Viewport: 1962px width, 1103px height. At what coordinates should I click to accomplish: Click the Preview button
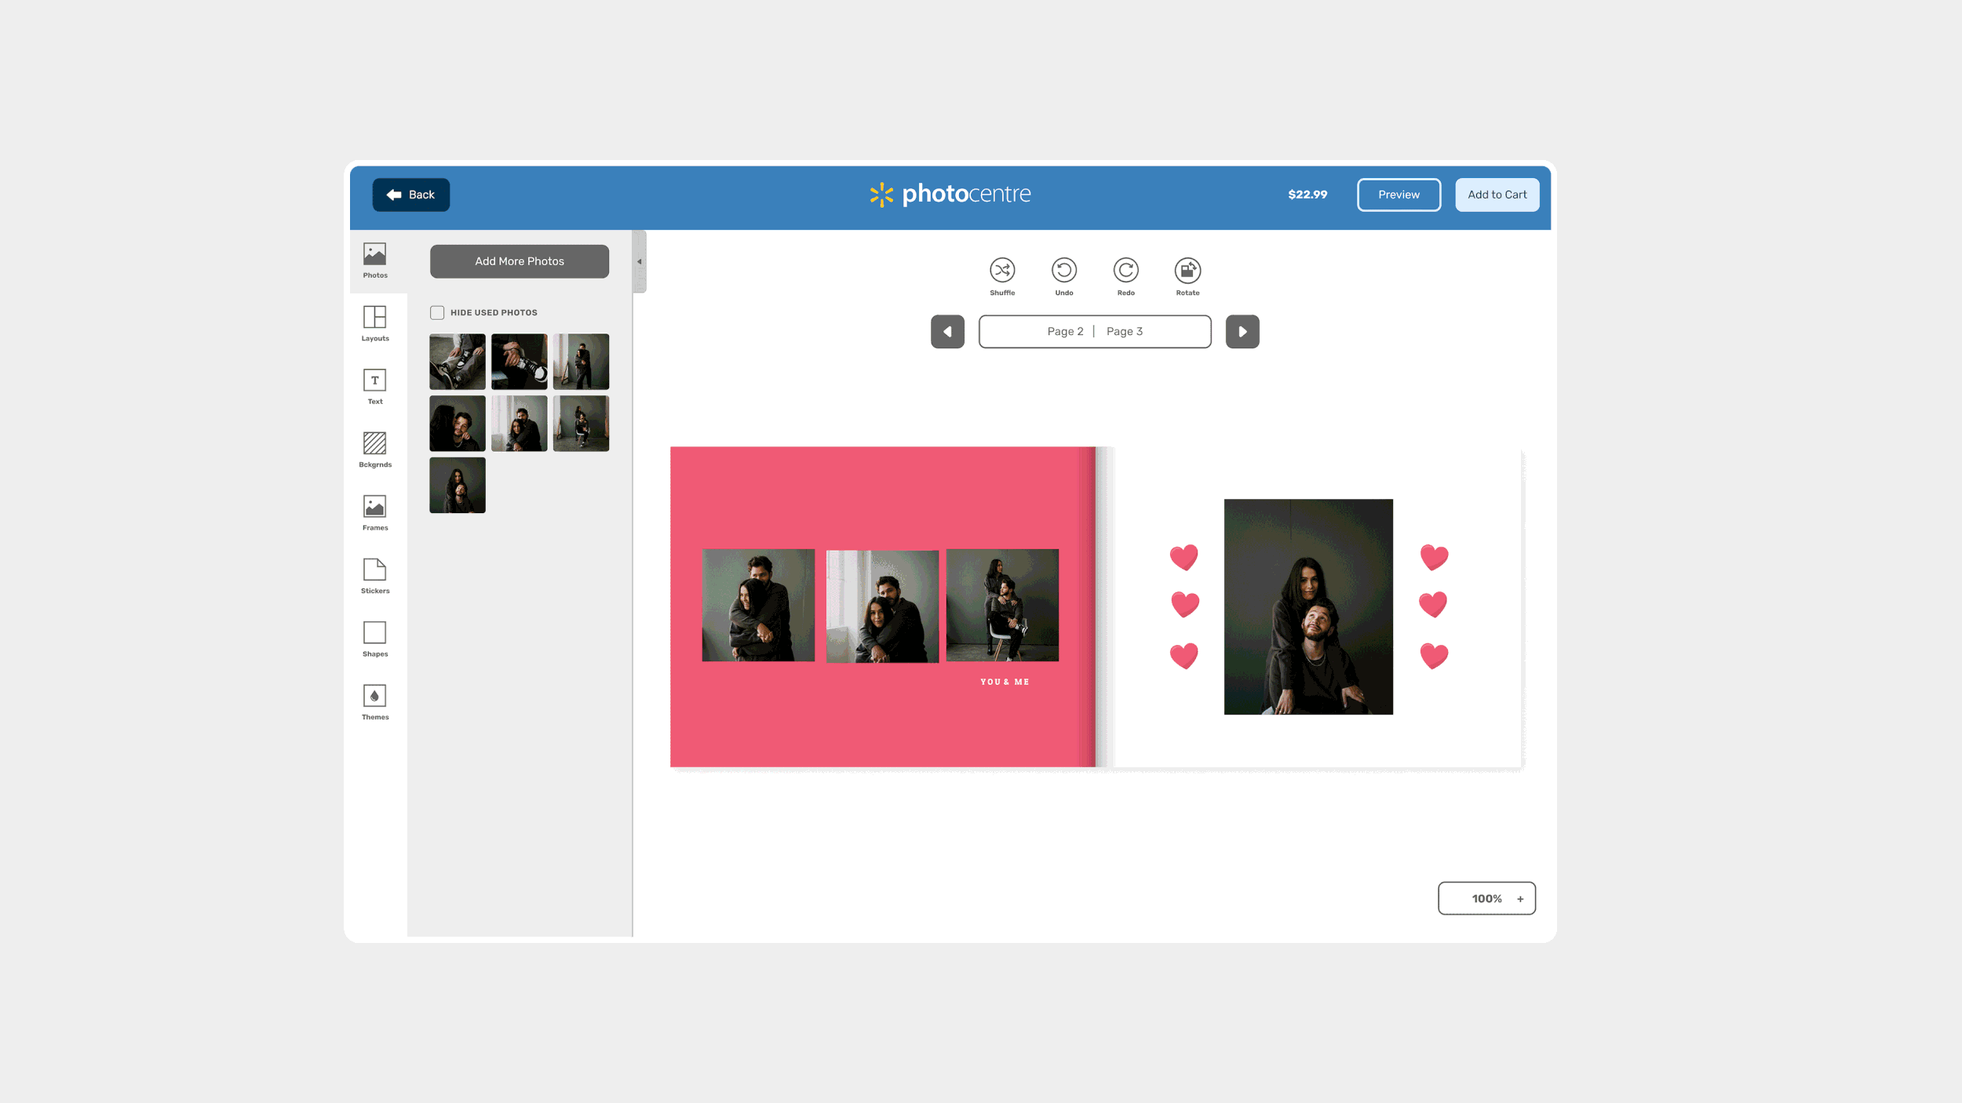tap(1399, 195)
